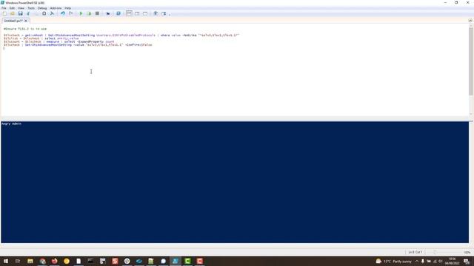Create a new script with the New icon
This screenshot has height=266, width=474.
pyautogui.click(x=4, y=13)
